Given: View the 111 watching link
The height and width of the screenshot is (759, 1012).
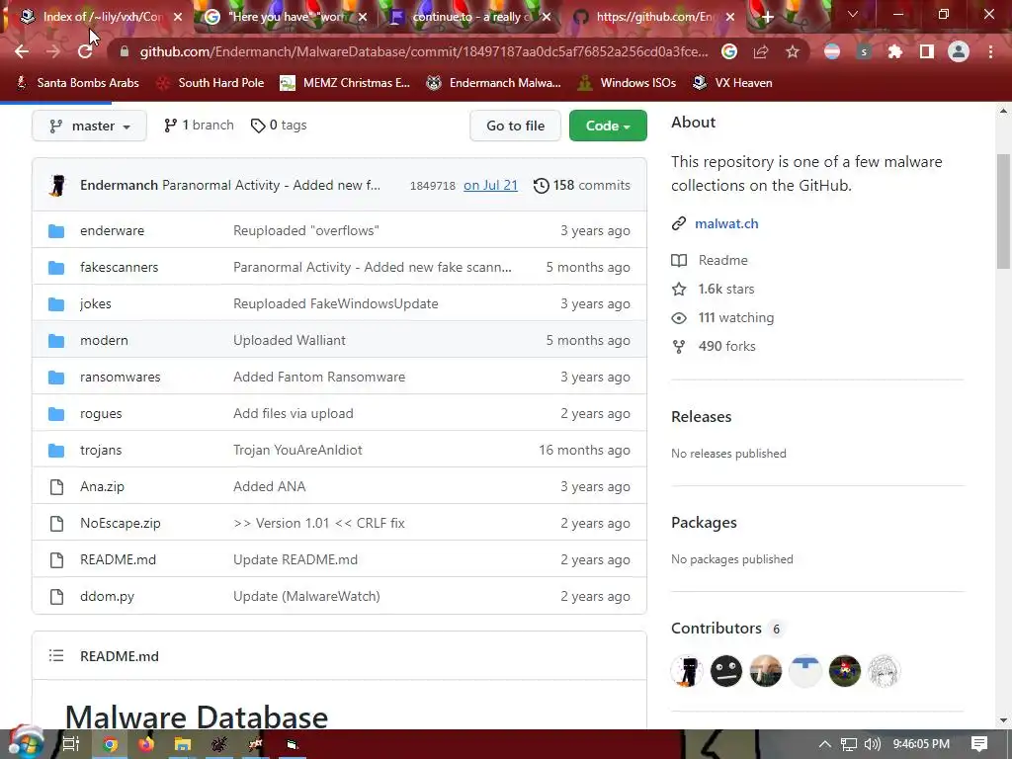Looking at the screenshot, I should (x=722, y=317).
